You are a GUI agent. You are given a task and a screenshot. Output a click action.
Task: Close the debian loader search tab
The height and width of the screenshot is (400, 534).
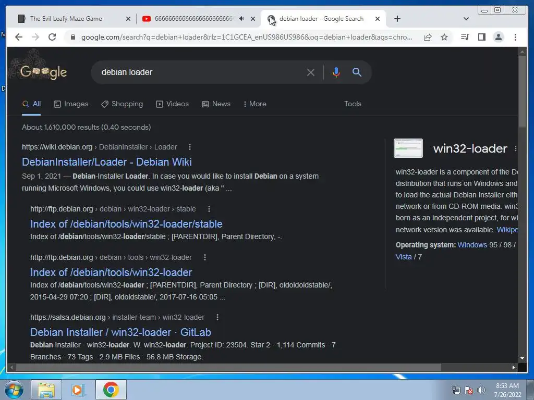[378, 19]
